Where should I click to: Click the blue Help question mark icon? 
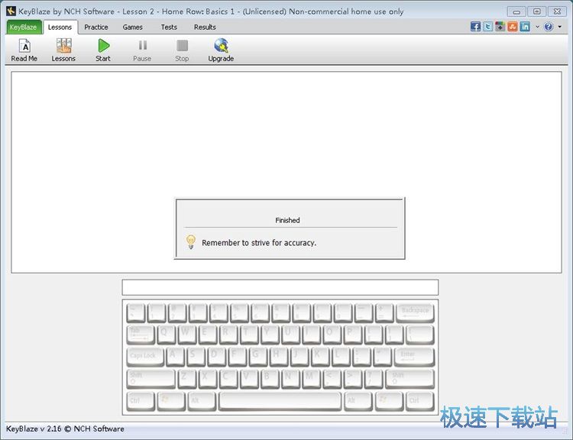(549, 27)
